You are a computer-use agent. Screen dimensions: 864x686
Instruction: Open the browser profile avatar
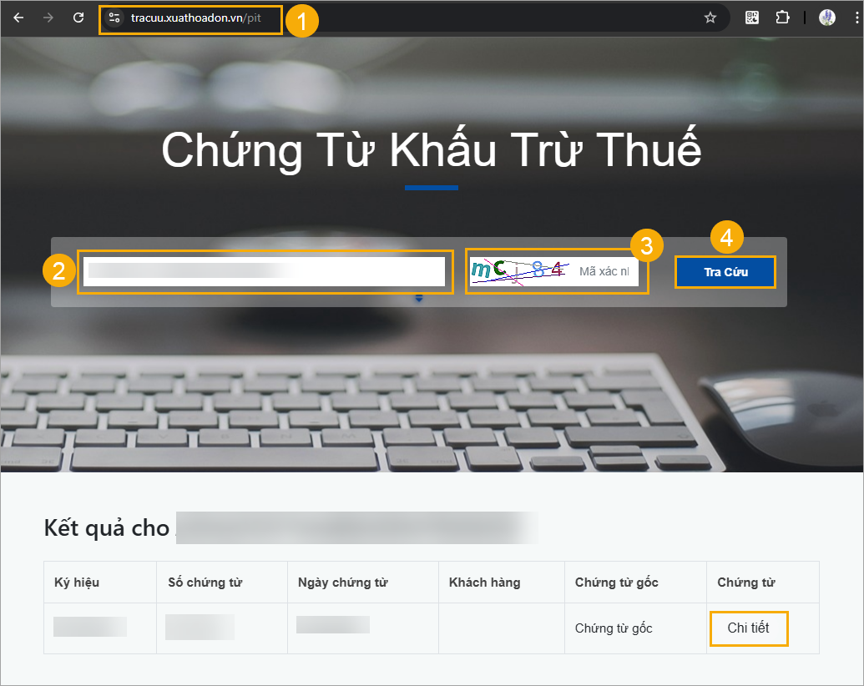[826, 18]
